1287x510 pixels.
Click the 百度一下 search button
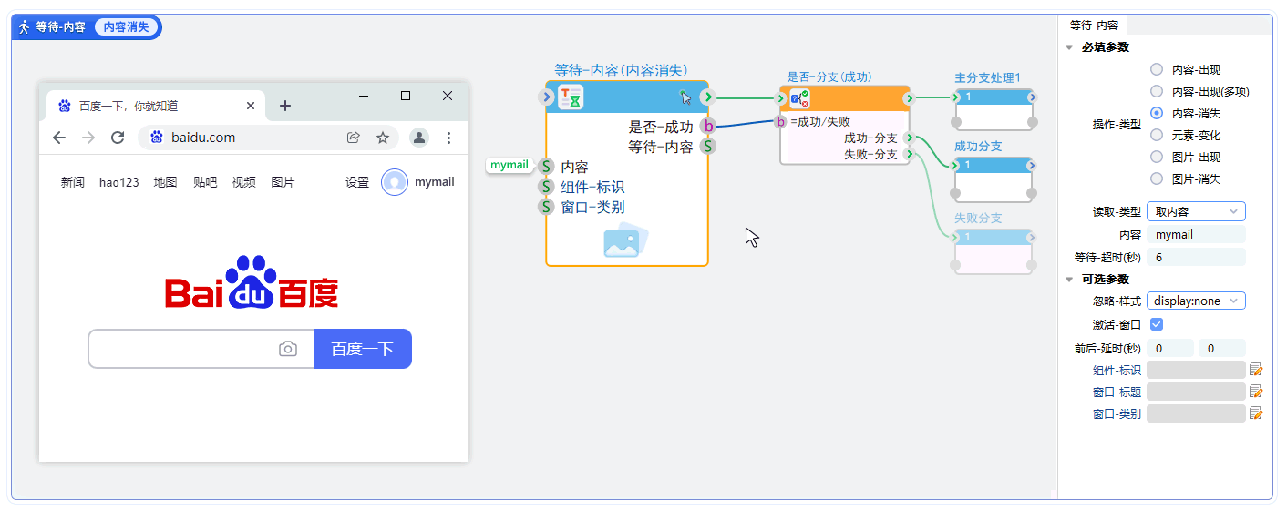362,349
